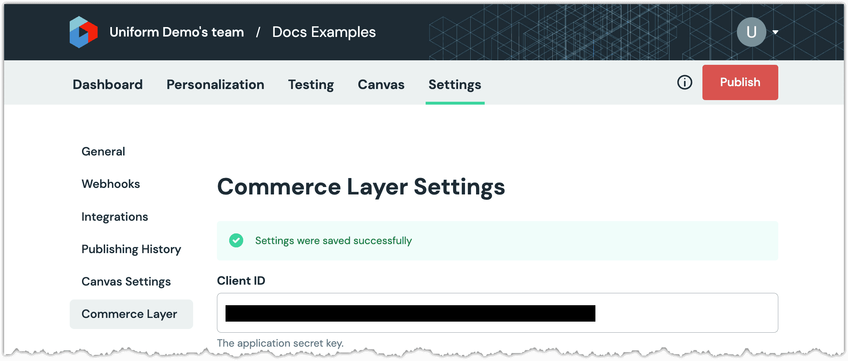Go to Integrations settings

pos(115,217)
